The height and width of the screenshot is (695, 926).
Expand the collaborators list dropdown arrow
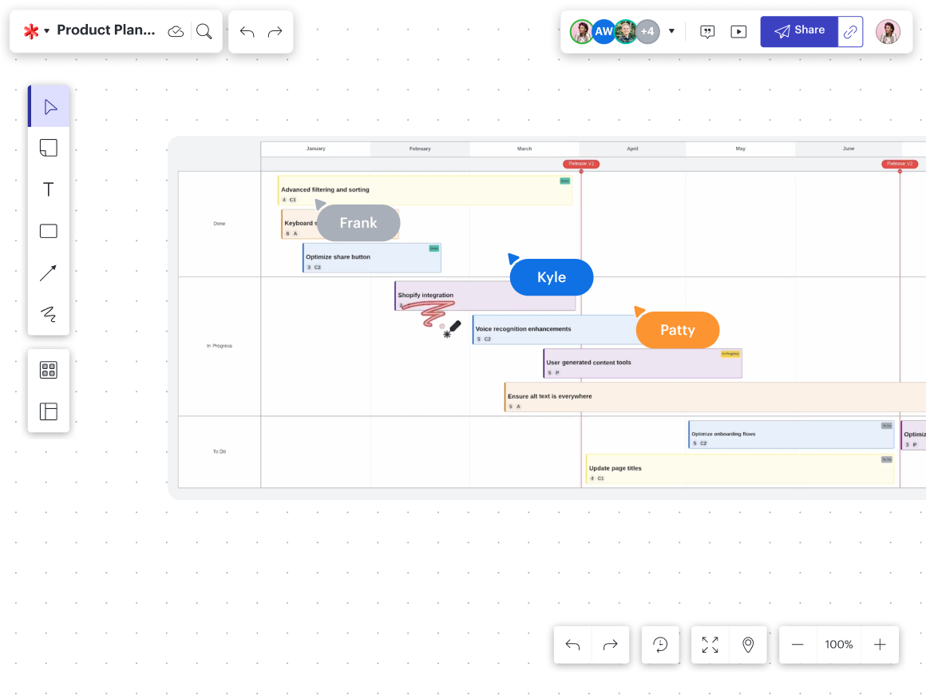[671, 32]
